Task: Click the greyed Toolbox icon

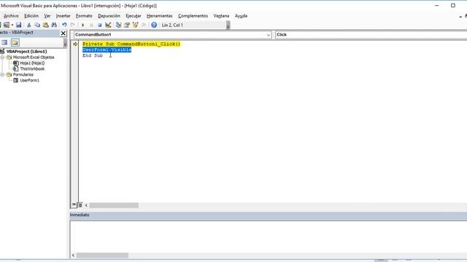Action: pos(144,25)
